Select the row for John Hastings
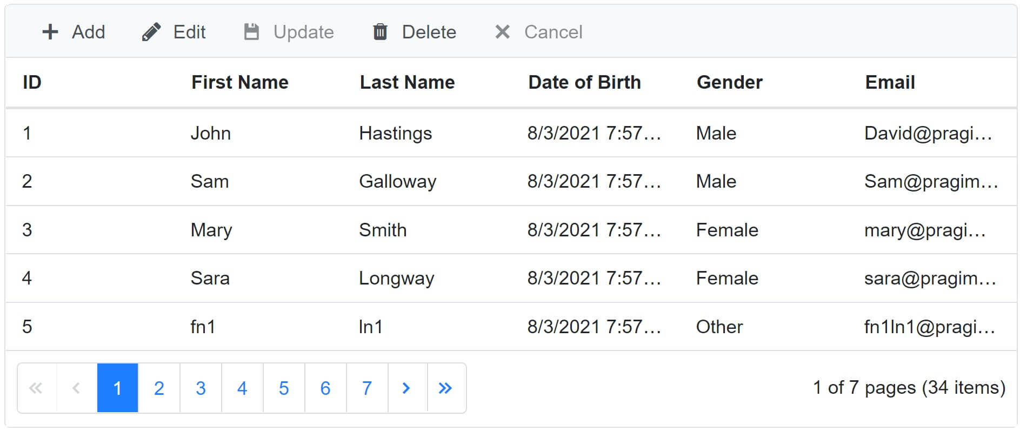This screenshot has height=430, width=1020. [x=210, y=133]
